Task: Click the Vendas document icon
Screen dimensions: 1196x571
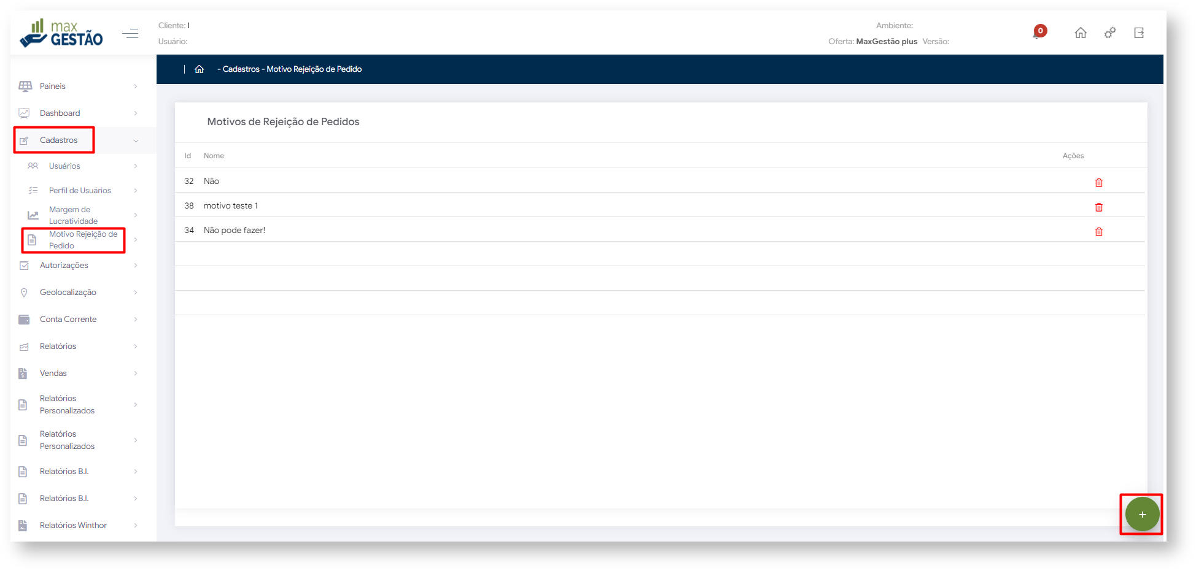Action: (23, 374)
